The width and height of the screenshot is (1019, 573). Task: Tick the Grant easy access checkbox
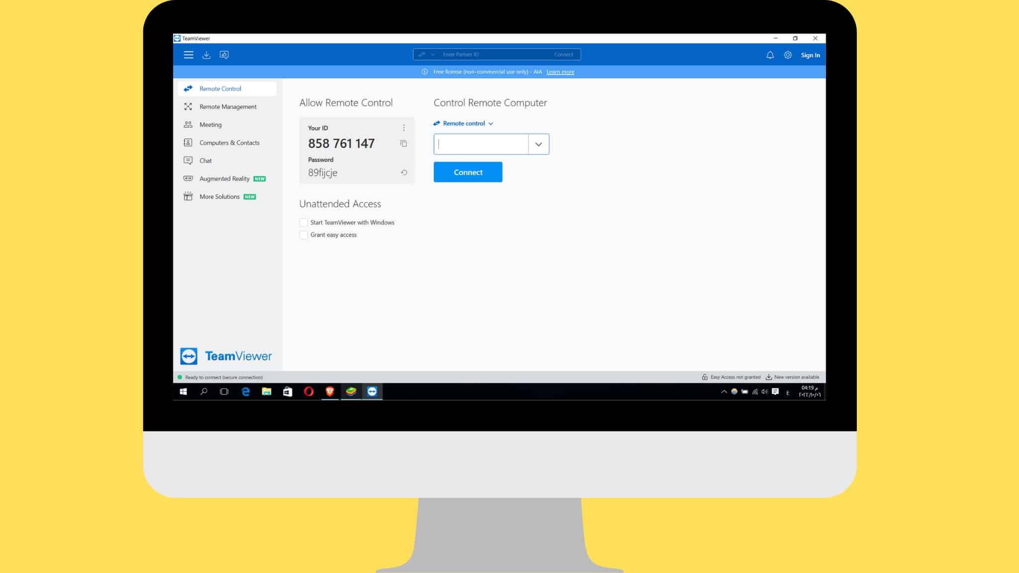(x=304, y=235)
